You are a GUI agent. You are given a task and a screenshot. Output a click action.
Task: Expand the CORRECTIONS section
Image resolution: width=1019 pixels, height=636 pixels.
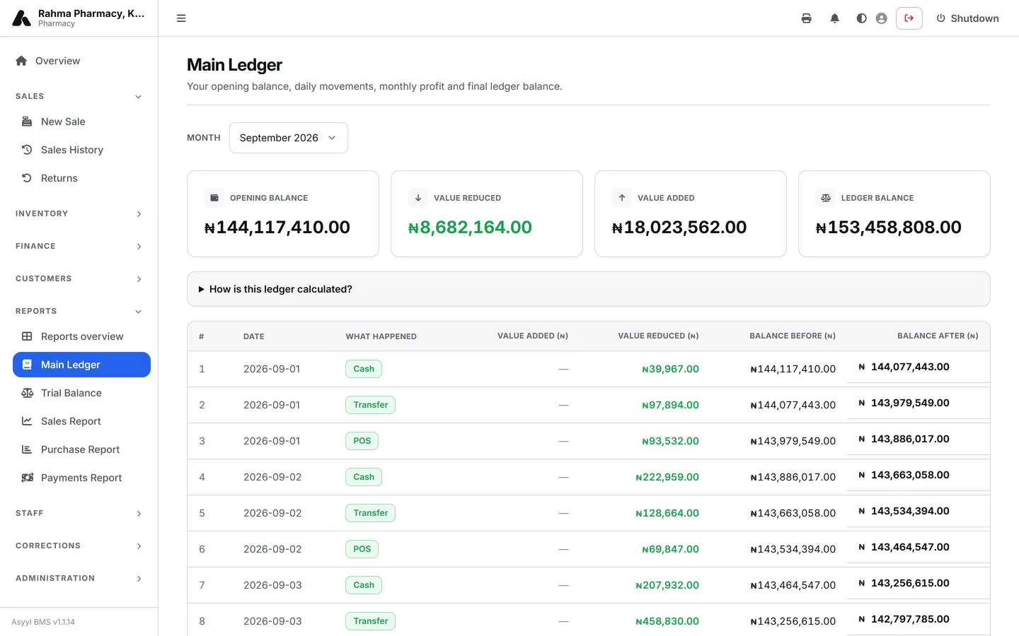coord(79,546)
